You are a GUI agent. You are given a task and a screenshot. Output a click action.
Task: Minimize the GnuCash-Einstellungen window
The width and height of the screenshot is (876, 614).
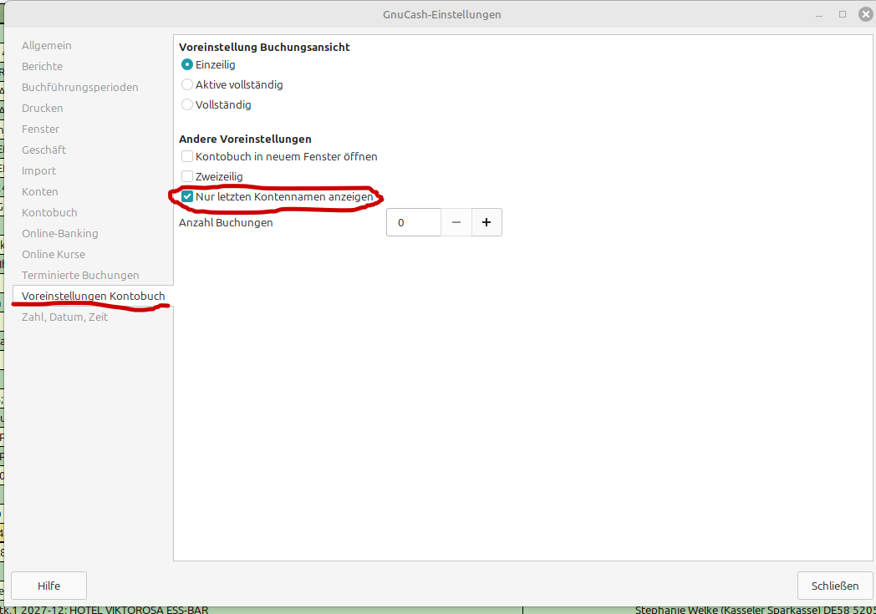(819, 14)
